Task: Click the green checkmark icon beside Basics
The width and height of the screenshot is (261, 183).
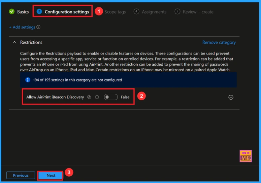Action: coord(11,12)
